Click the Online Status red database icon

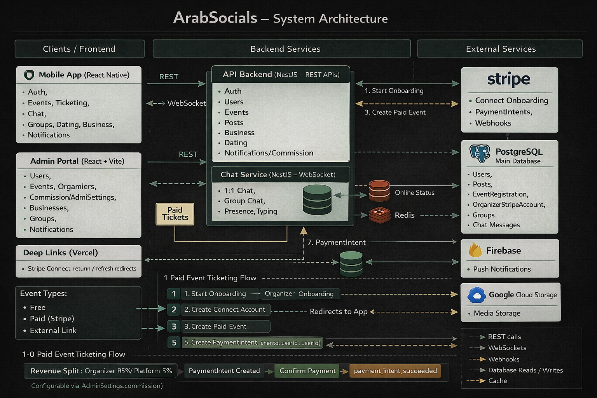coord(379,190)
